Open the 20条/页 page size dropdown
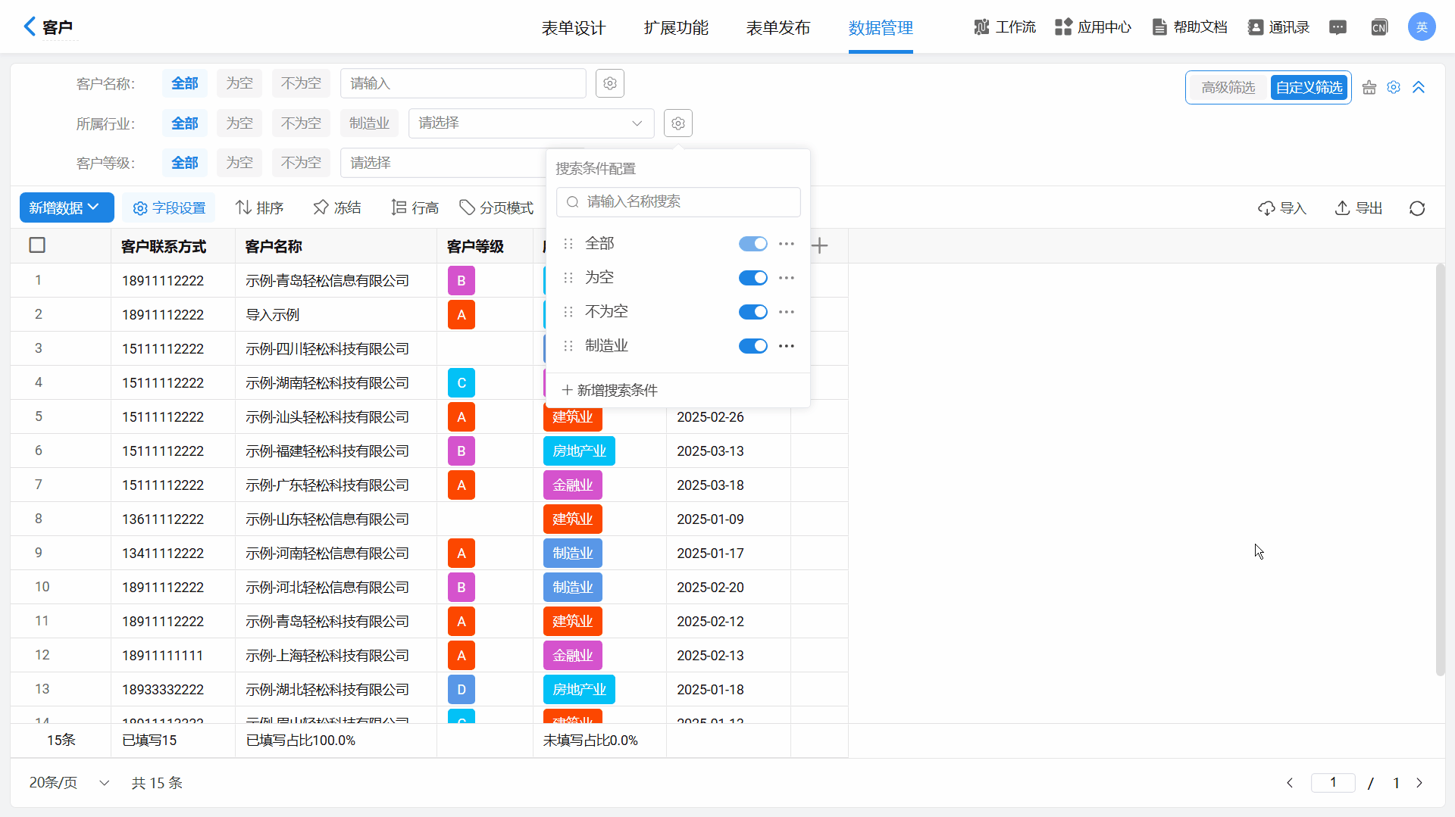This screenshot has width=1455, height=817. click(x=69, y=782)
